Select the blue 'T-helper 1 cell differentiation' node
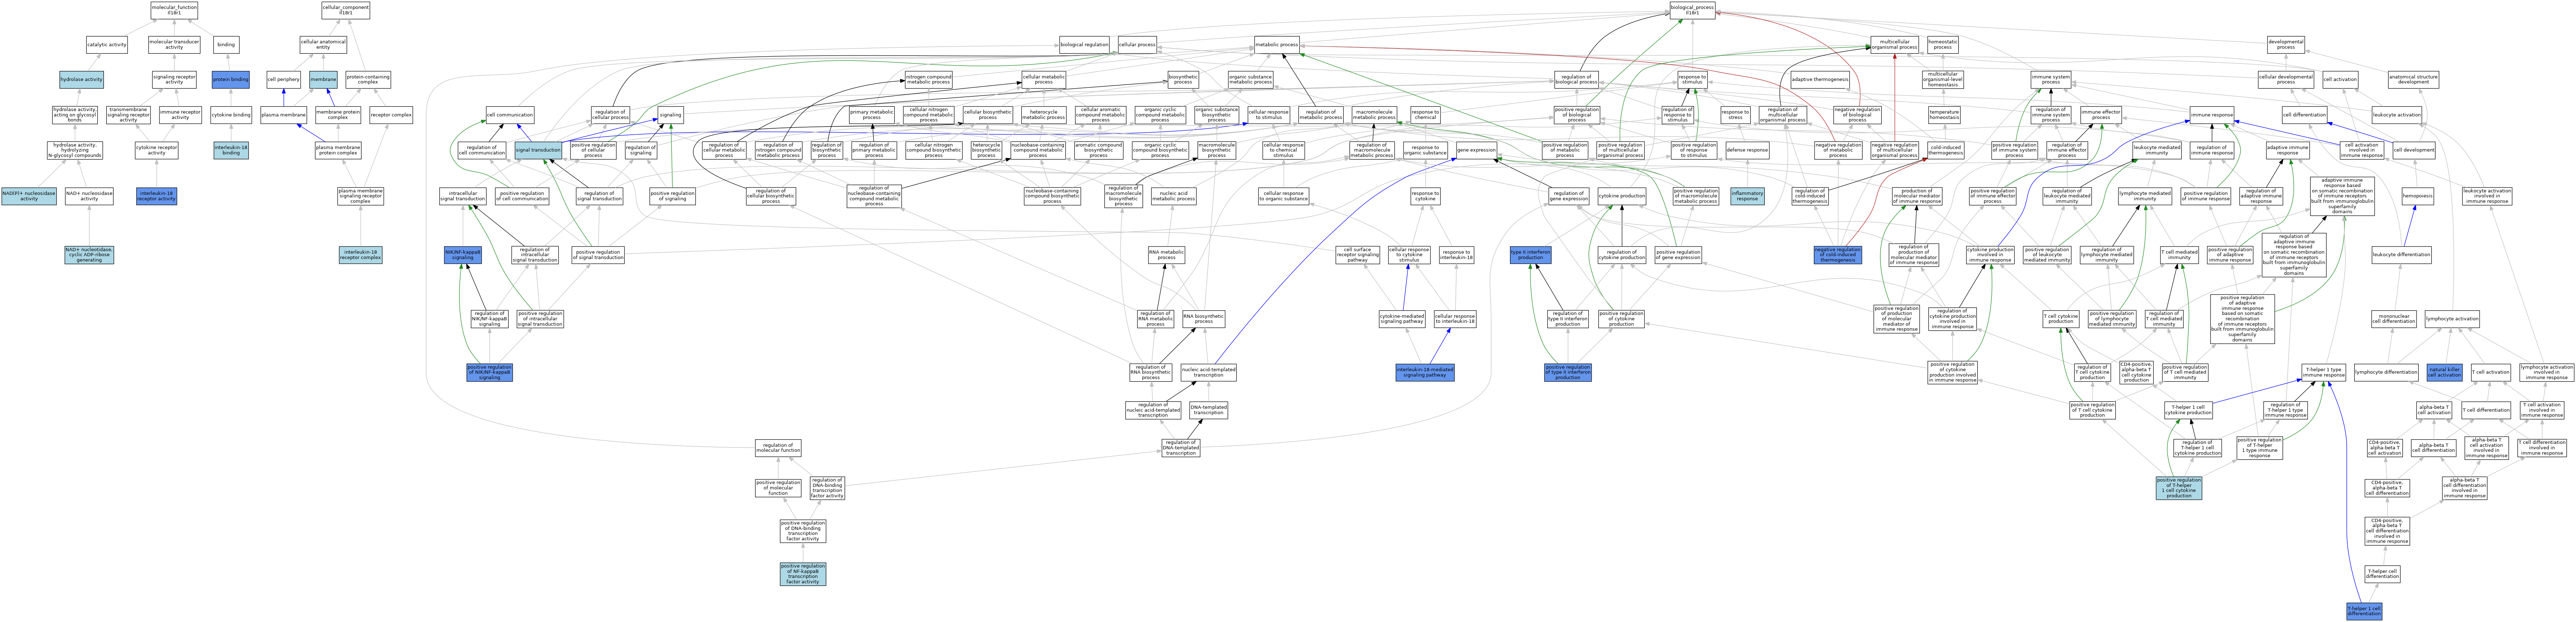This screenshot has height=622, width=2576. [2364, 611]
